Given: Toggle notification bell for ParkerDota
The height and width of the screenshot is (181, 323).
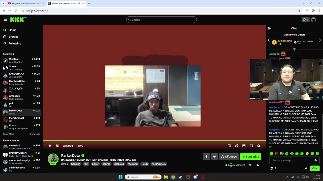Looking at the screenshot, I should click(206, 157).
